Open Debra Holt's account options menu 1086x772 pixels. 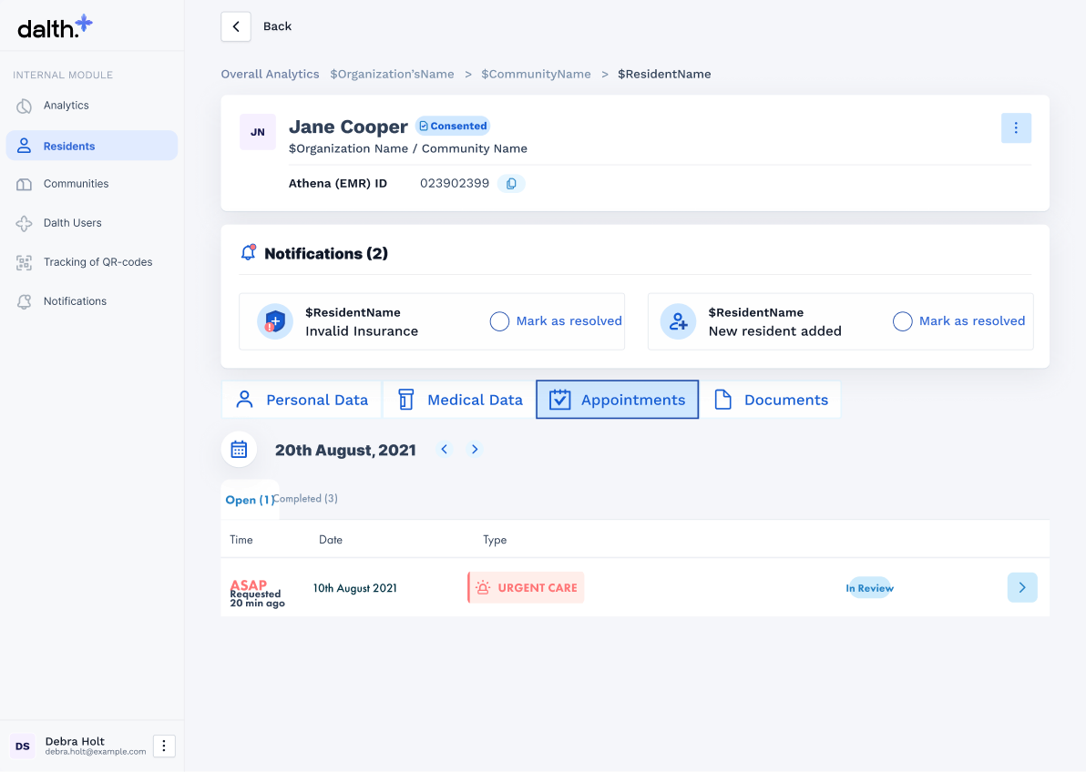164,747
